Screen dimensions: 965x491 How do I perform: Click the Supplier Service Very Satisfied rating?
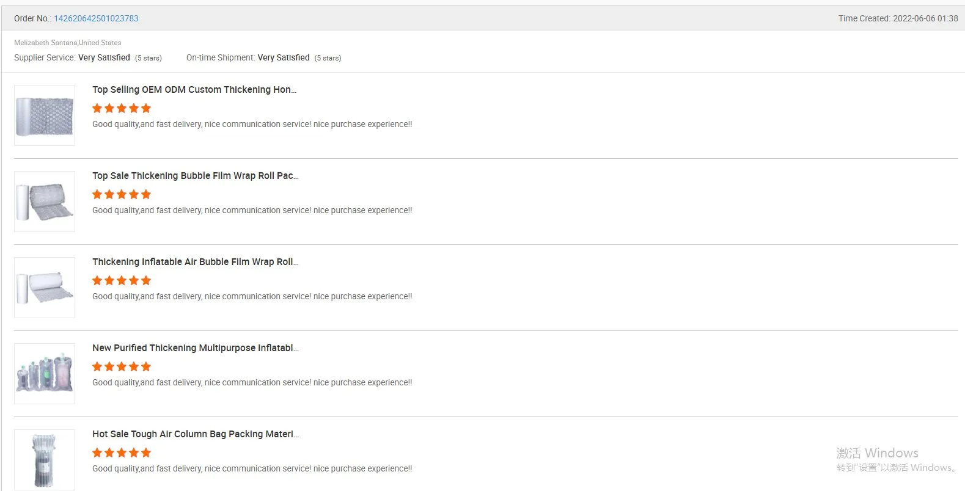[104, 58]
